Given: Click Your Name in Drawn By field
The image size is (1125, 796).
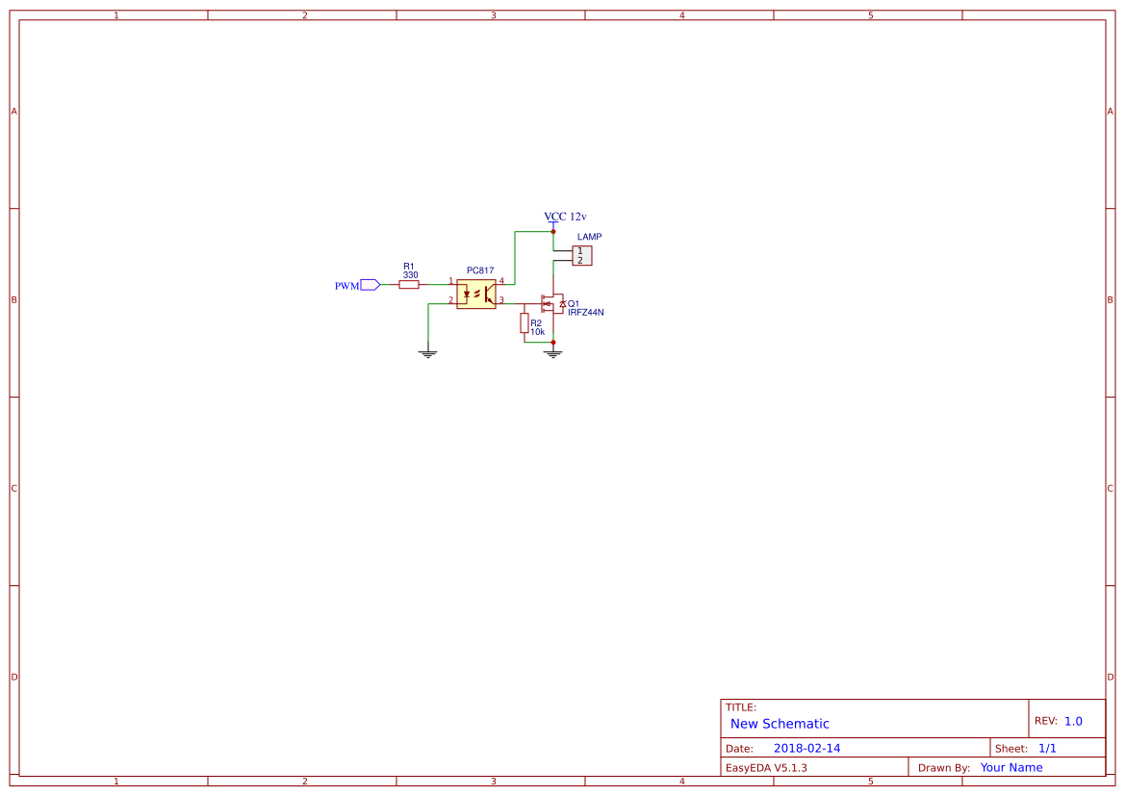Looking at the screenshot, I should point(1010,767).
